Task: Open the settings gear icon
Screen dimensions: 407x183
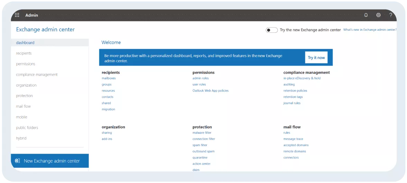Action: [379, 15]
